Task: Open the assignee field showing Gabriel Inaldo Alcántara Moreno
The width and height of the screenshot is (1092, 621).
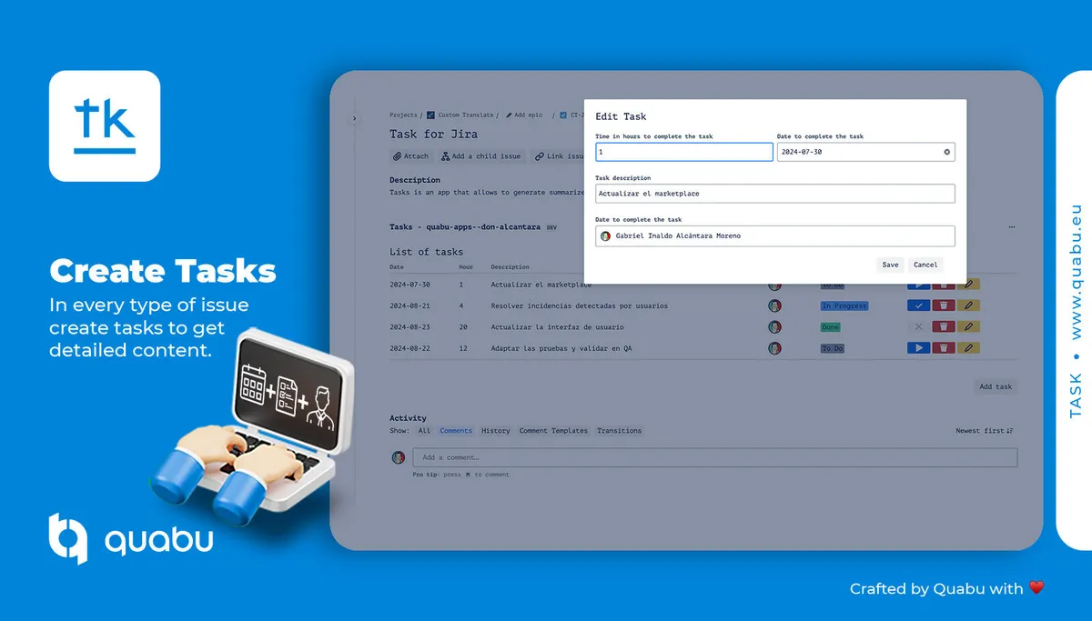Action: click(x=775, y=235)
